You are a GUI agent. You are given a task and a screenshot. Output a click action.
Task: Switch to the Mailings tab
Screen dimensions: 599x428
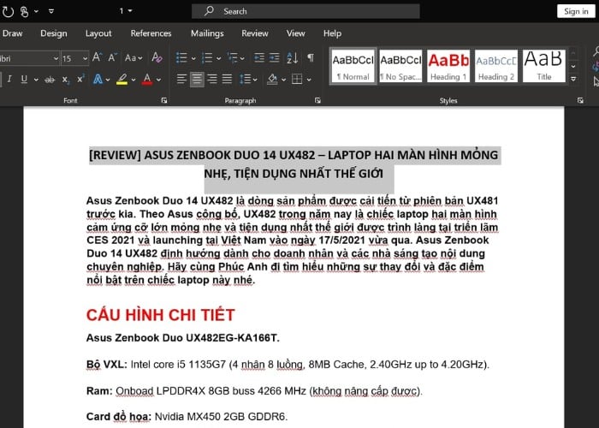click(x=207, y=33)
